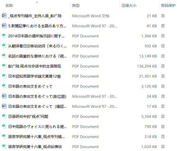Sort files by 类型 column header
The height and width of the screenshot is (151, 177).
[76, 5]
